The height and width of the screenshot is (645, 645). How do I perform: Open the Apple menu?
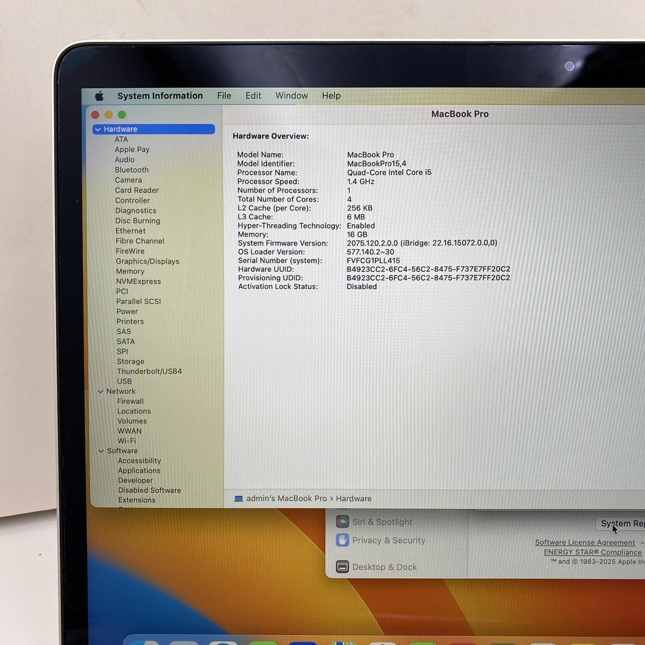(x=99, y=96)
